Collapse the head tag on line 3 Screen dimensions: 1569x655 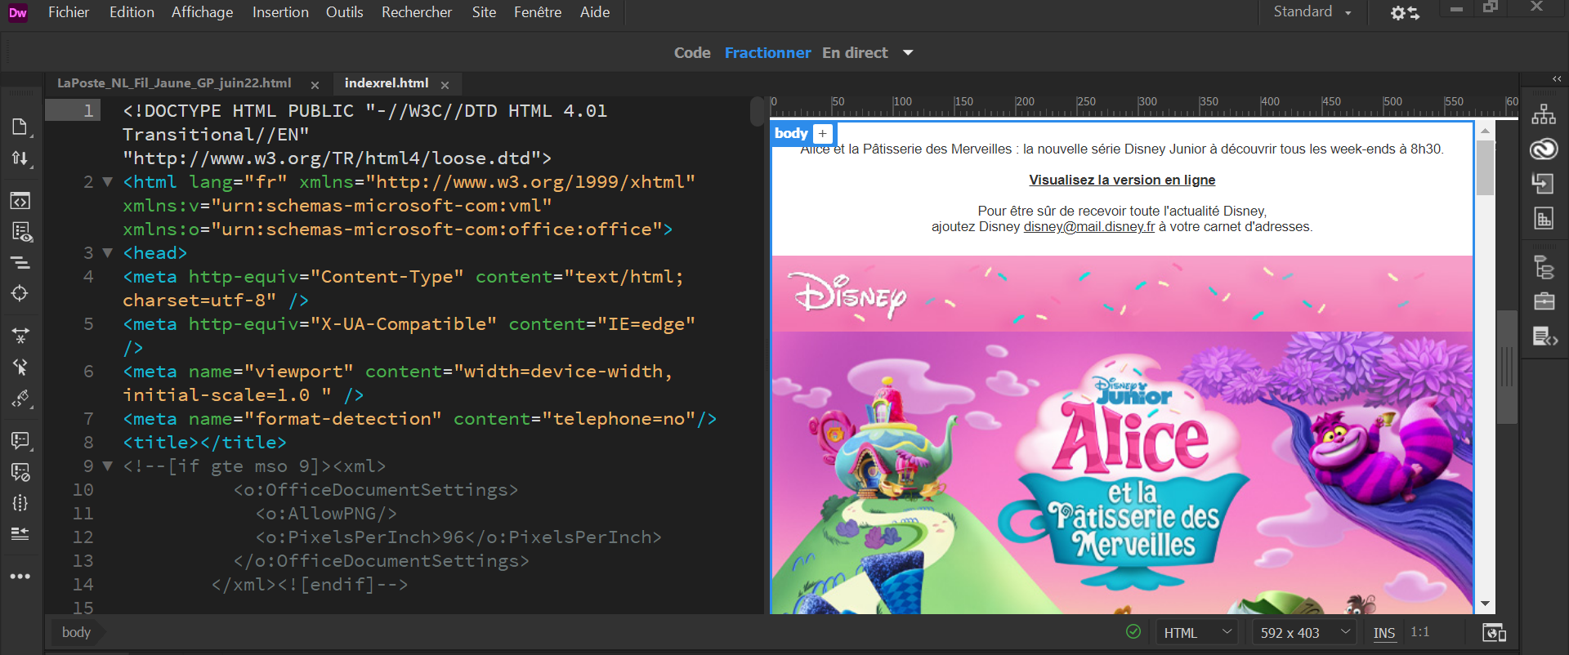[x=107, y=253]
